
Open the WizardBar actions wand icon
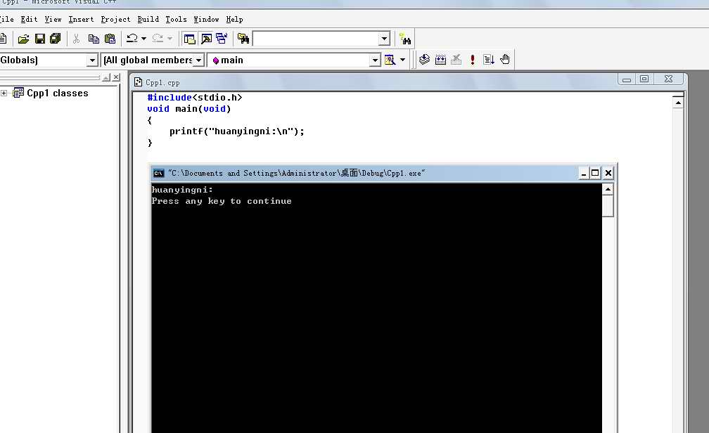coord(390,60)
